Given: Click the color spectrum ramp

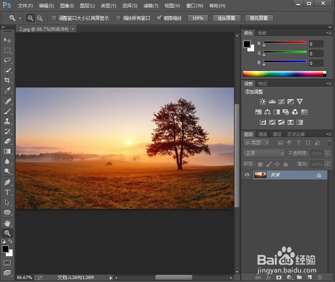Looking at the screenshot, I should pos(284,74).
